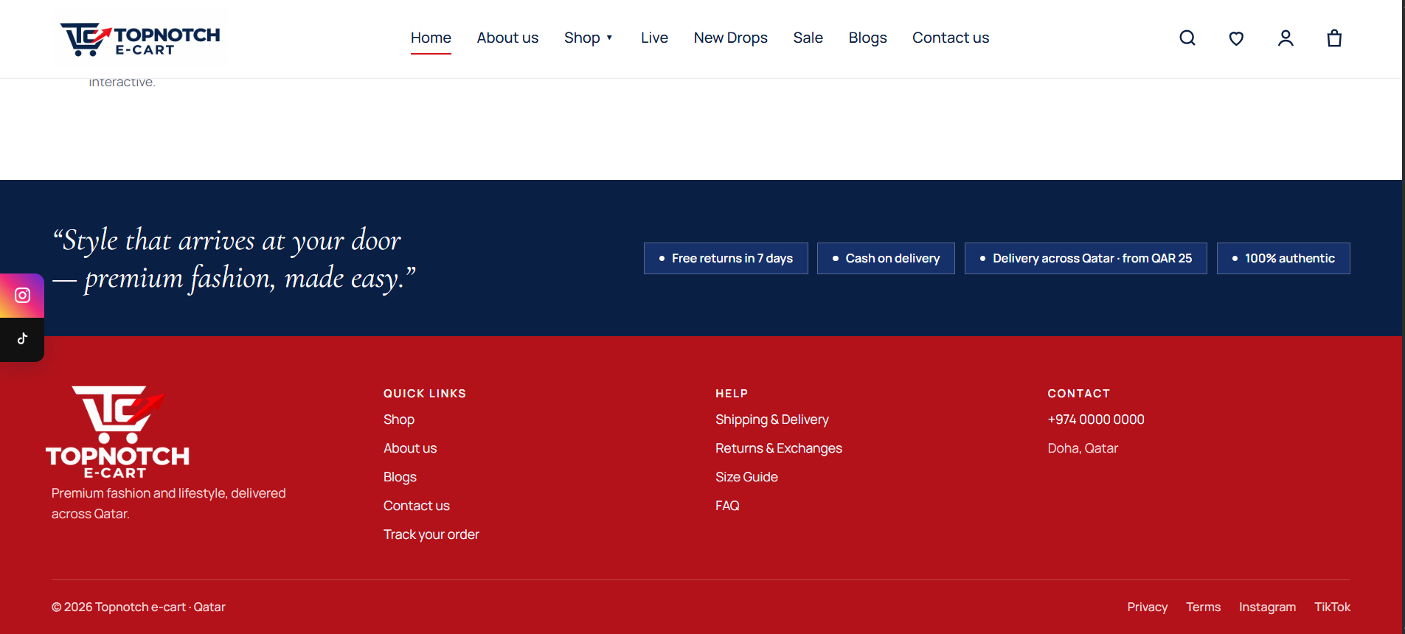This screenshot has height=634, width=1405.
Task: Click the +974 0000 0000 phone number
Action: click(1096, 419)
